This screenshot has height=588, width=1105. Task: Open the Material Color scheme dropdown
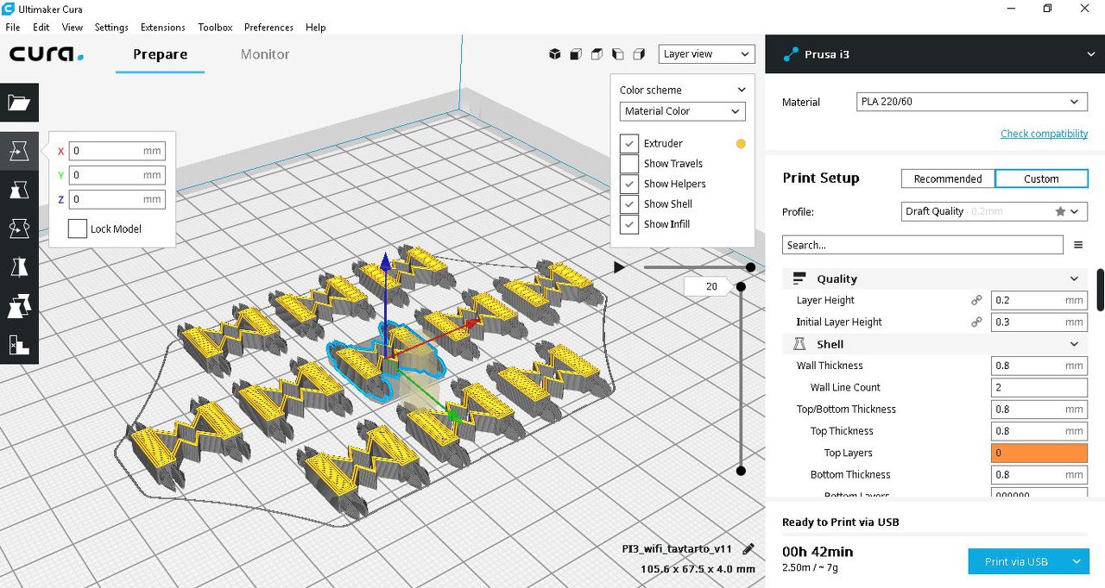point(682,111)
